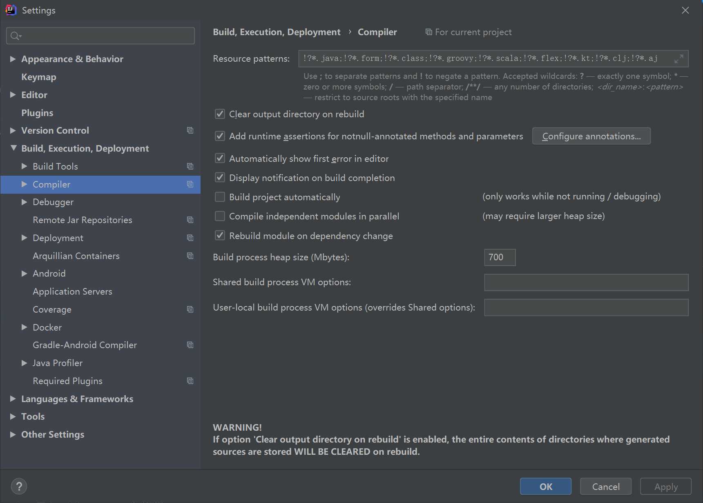Click the project icon beside Remote Jar Repositories
This screenshot has width=703, height=503.
190,220
